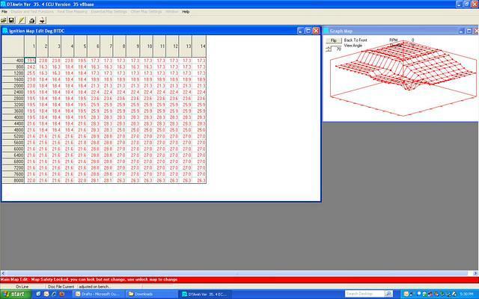This screenshot has height=299, width=479.
Task: Select the 400 RPM column 1 cell
Action: point(31,60)
